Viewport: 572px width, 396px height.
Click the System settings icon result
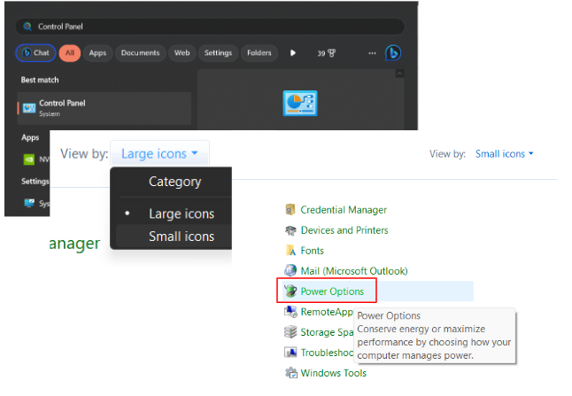pyautogui.click(x=29, y=203)
